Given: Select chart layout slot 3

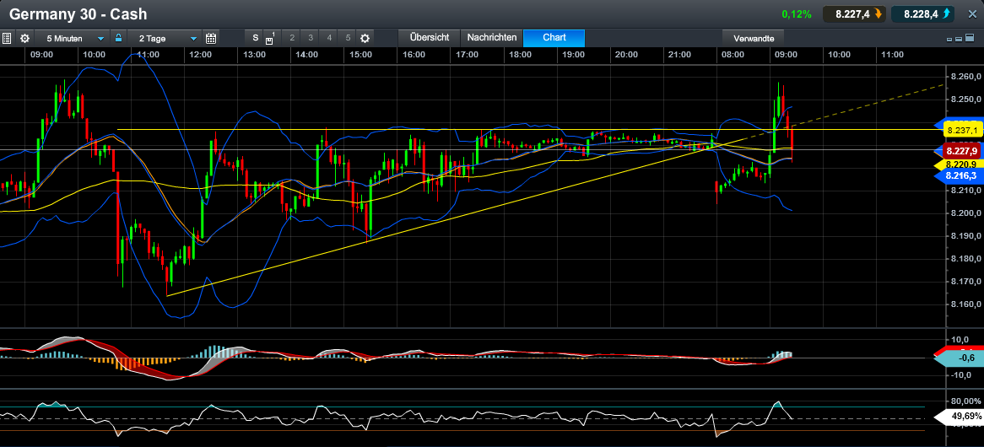Looking at the screenshot, I should [311, 38].
